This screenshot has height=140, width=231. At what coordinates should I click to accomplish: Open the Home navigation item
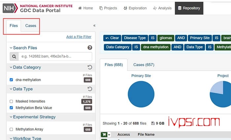tap(85, 8)
